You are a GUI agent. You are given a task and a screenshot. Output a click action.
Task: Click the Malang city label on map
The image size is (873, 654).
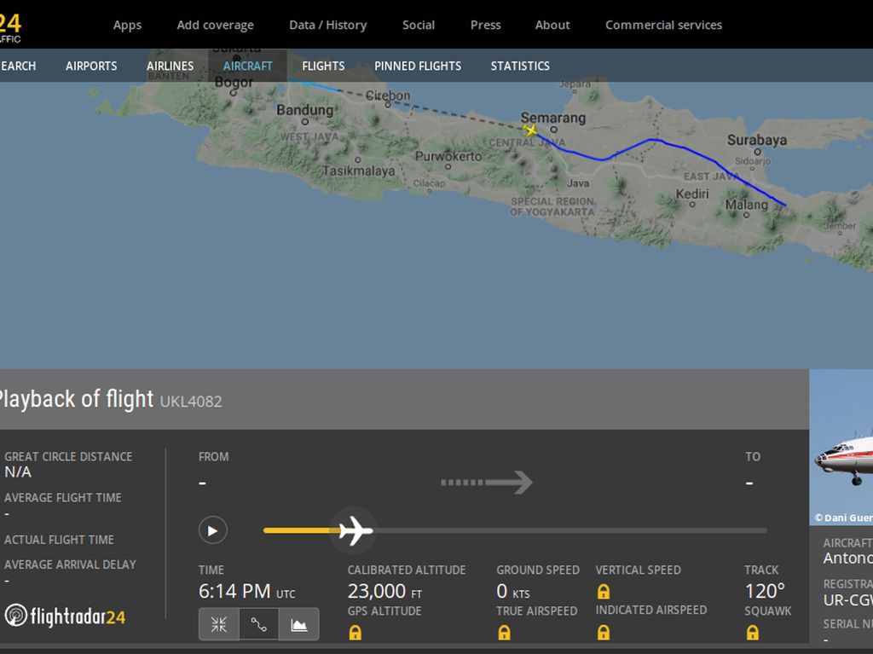pyautogui.click(x=747, y=205)
